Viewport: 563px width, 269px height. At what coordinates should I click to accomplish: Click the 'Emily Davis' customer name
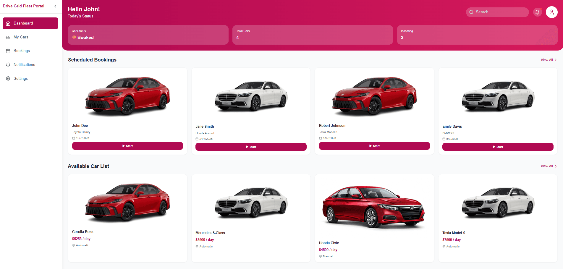[x=452, y=127]
